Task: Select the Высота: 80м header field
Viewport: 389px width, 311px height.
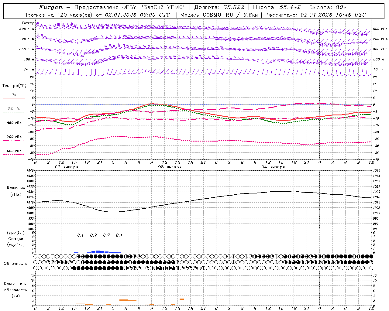Action: [328, 7]
